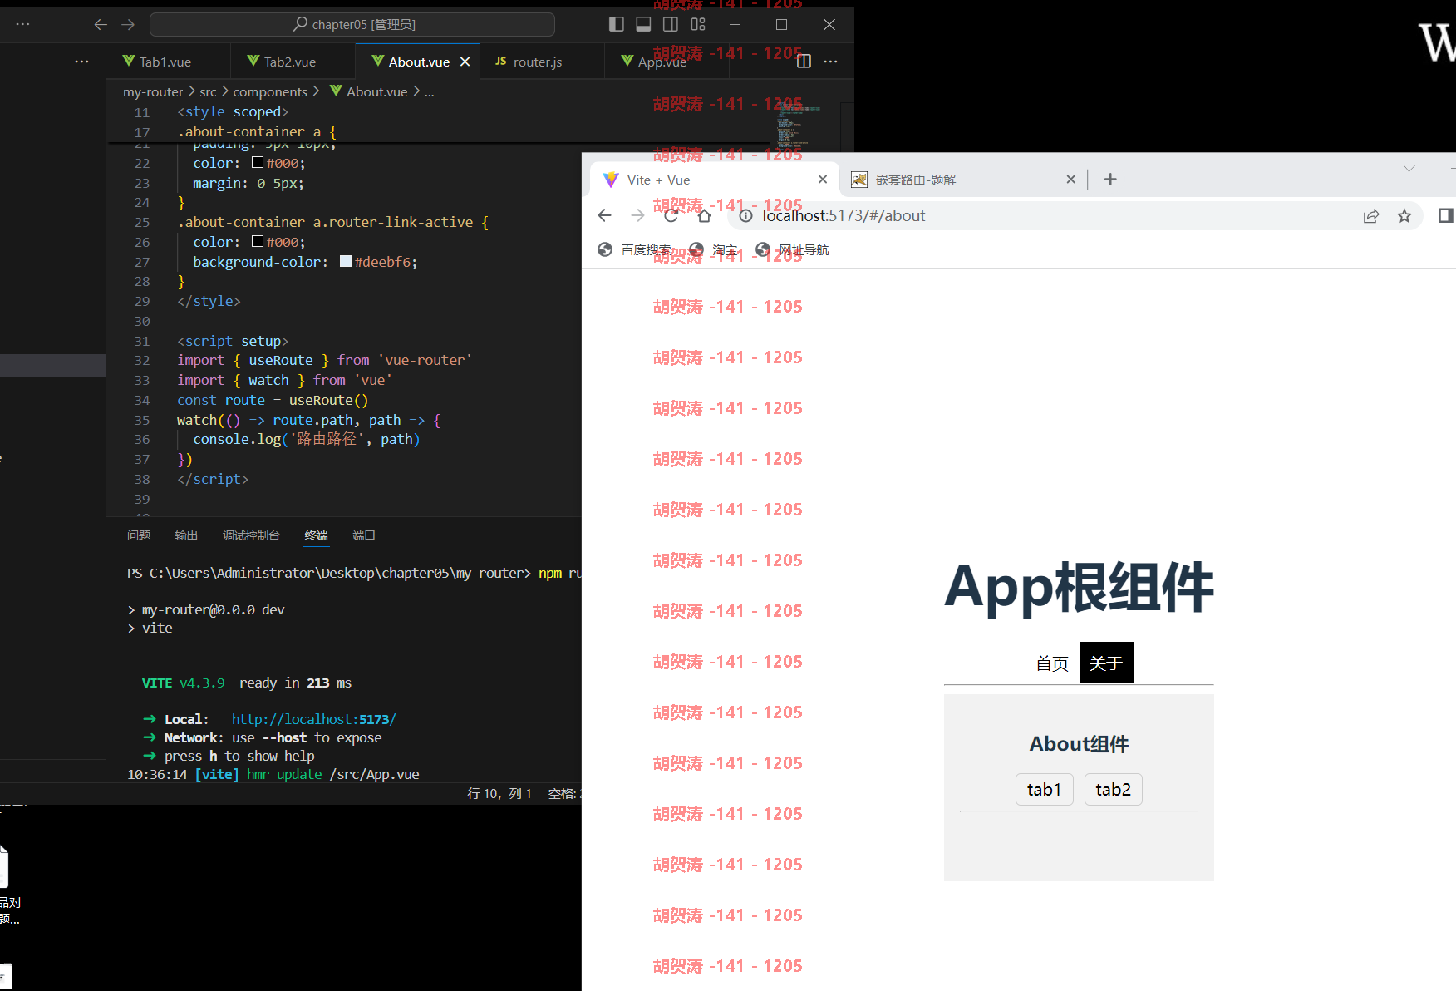Open the 调试控制台 panel tab
The width and height of the screenshot is (1456, 991).
point(251,535)
